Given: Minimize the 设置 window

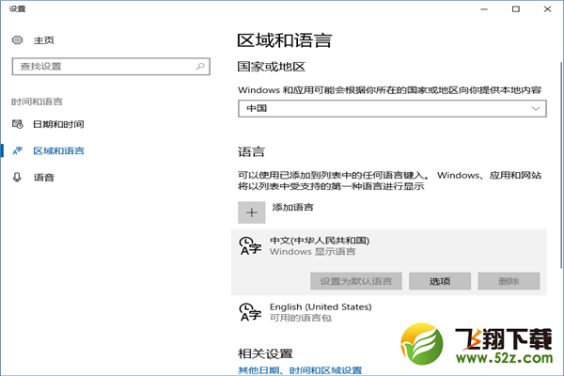Looking at the screenshot, I should click(x=484, y=9).
